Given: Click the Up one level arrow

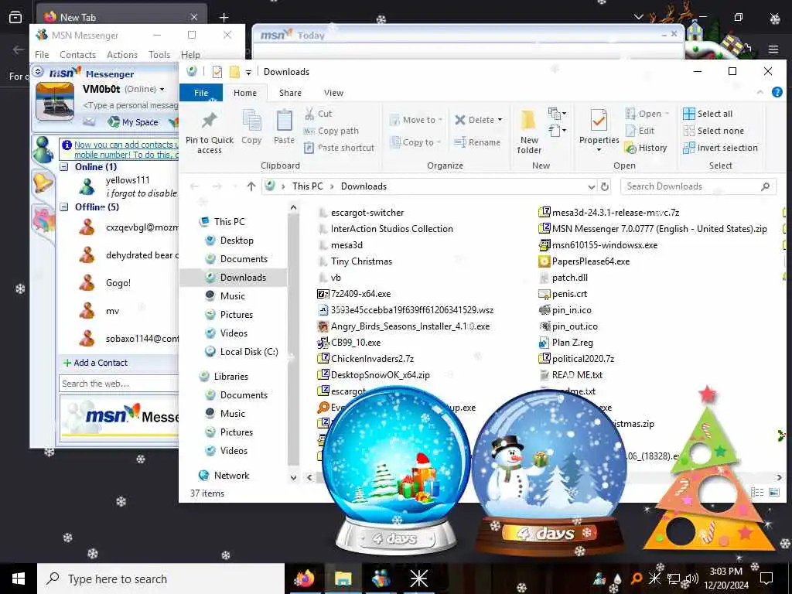Looking at the screenshot, I should point(251,186).
